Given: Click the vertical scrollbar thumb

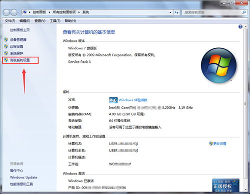Looking at the screenshot, I should (x=245, y=103).
